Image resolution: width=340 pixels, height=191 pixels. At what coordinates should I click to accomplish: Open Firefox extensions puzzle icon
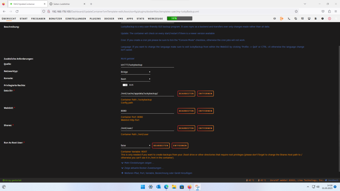pos(329,12)
